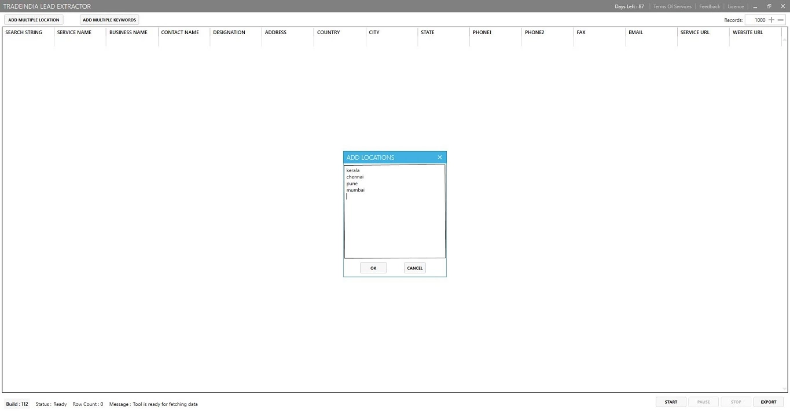Screen dimensions: 790x417
Task: Sort by the Business Name column header
Action: click(x=128, y=32)
